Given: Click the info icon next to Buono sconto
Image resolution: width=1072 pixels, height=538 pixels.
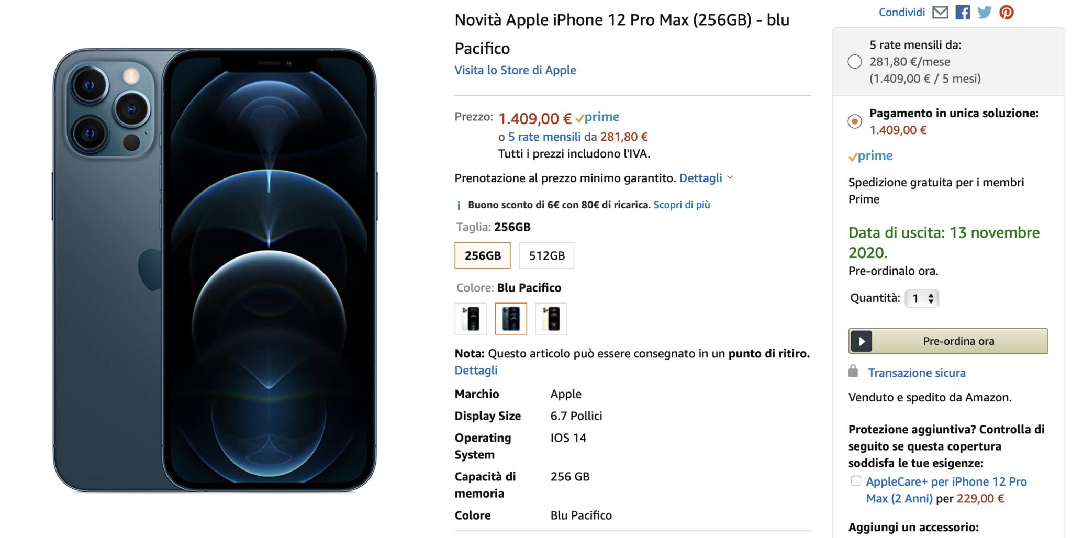Looking at the screenshot, I should [458, 205].
